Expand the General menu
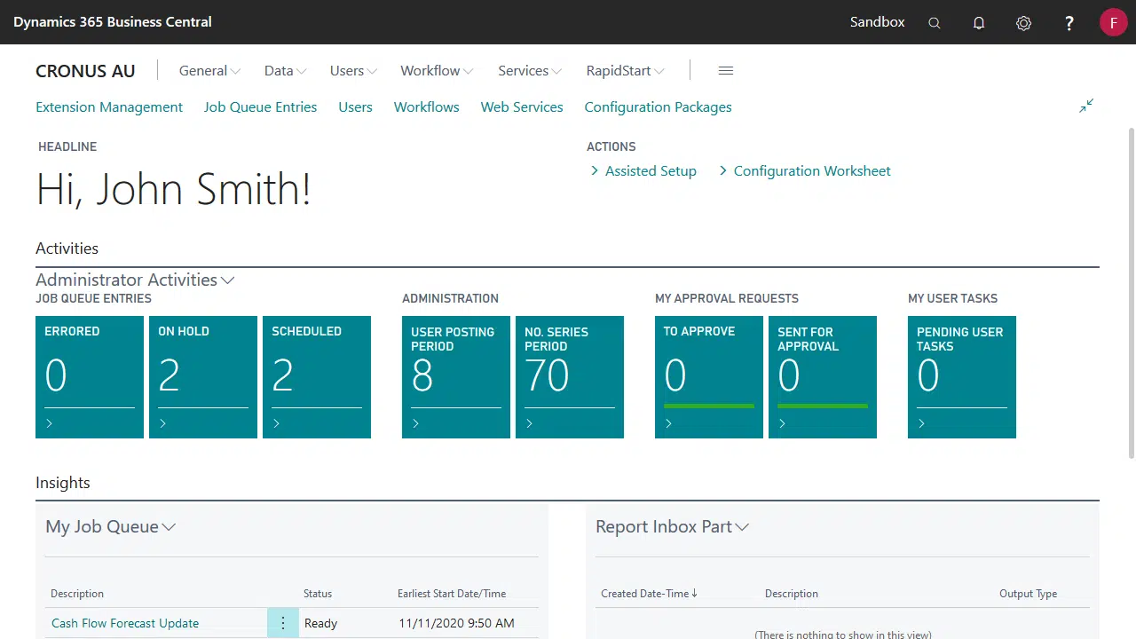The image size is (1136, 639). tap(209, 71)
